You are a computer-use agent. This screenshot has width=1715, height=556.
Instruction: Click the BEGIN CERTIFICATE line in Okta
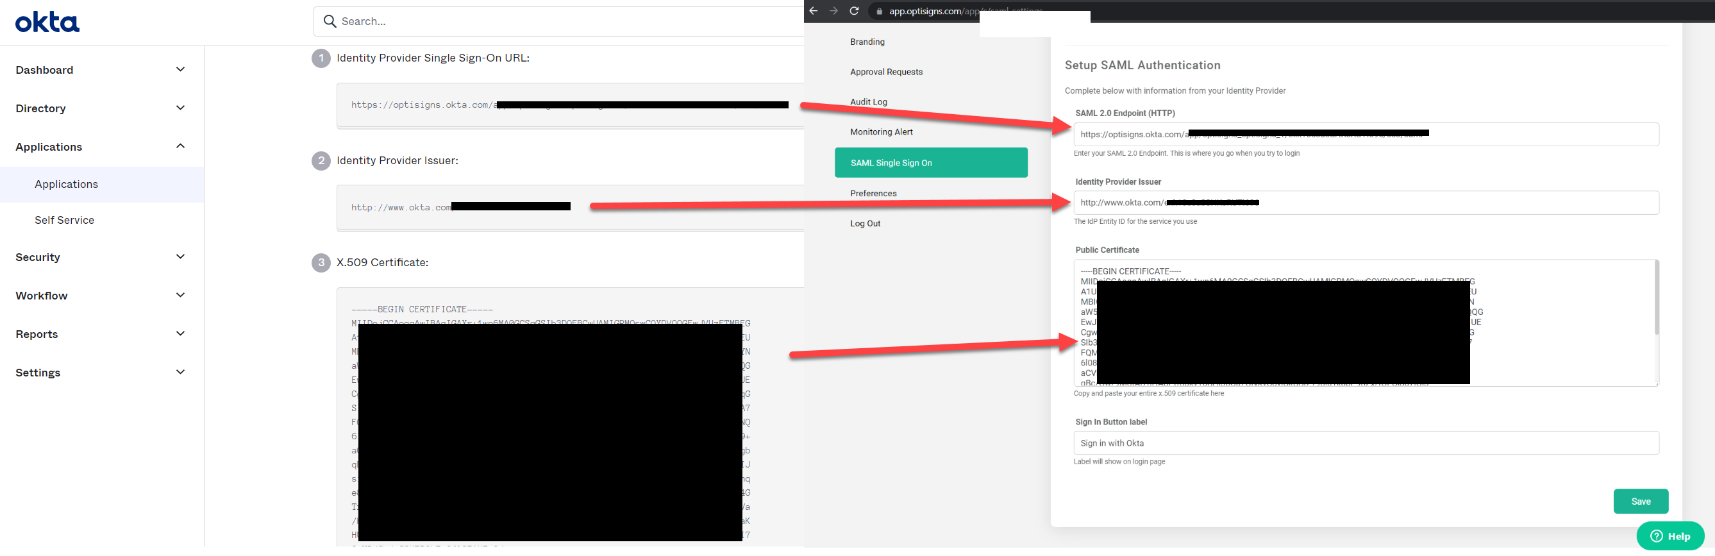pyautogui.click(x=422, y=310)
